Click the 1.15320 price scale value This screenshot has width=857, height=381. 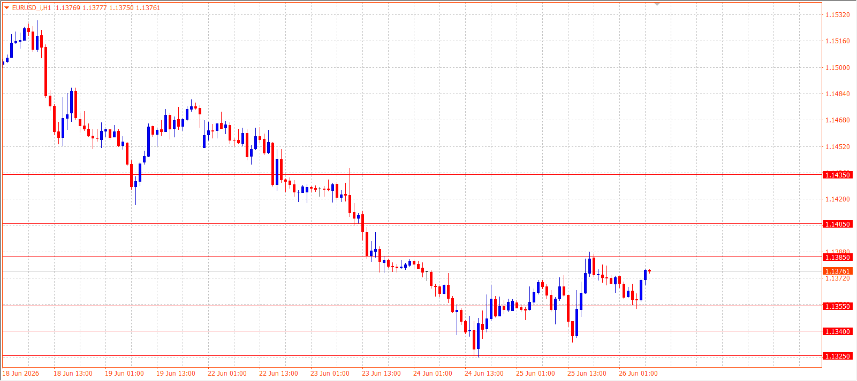tap(838, 15)
